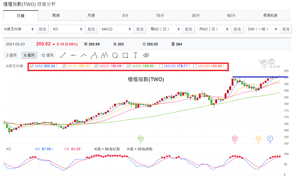The height and width of the screenshot is (177, 294).
Task: Pick the horizontal line drawing tool
Action: point(73,55)
